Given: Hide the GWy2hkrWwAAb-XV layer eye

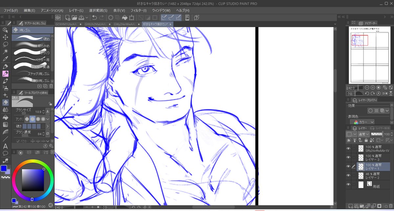Looking at the screenshot, I should point(348,148).
